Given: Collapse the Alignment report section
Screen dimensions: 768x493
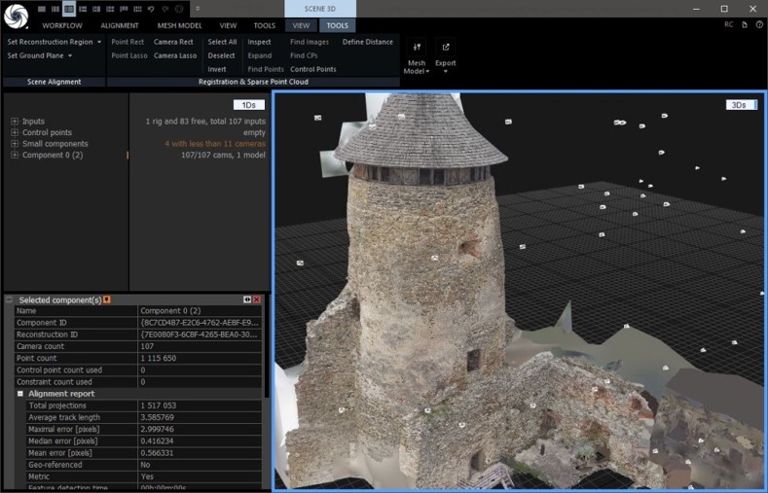Looking at the screenshot, I should pyautogui.click(x=19, y=394).
